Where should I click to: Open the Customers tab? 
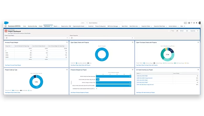click(91, 26)
